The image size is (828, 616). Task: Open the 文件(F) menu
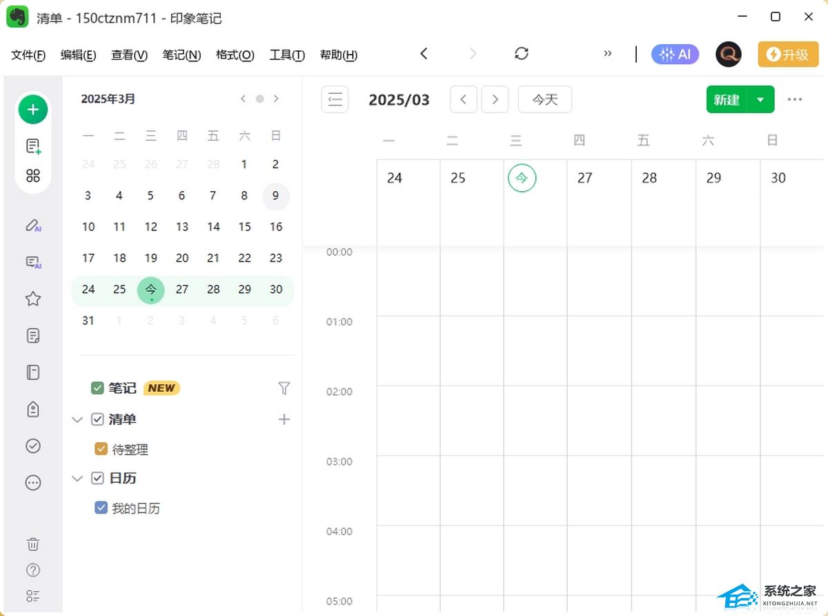[x=28, y=55]
